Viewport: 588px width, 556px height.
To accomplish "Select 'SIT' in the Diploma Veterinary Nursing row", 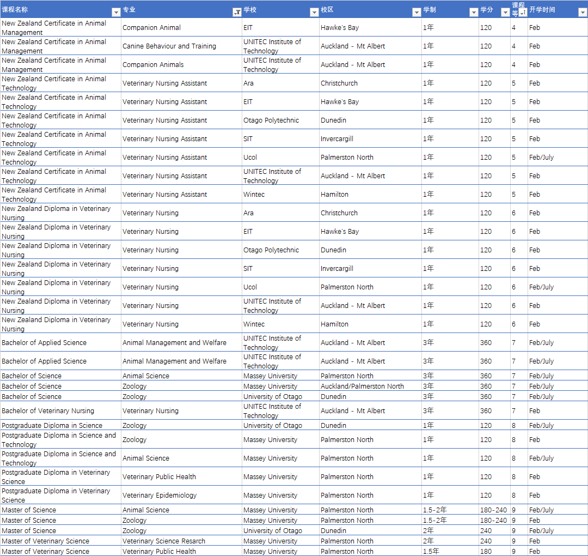I will [x=280, y=268].
